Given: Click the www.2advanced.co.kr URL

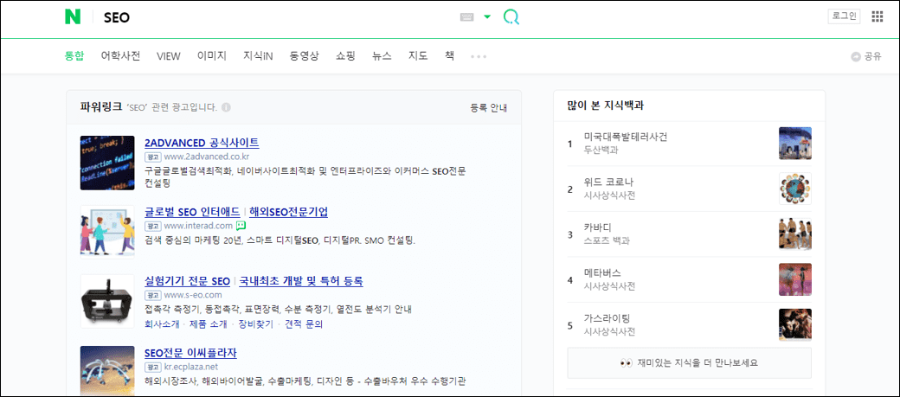Looking at the screenshot, I should click(207, 157).
